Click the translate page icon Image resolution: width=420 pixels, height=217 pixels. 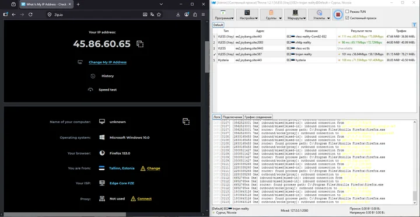click(x=152, y=15)
